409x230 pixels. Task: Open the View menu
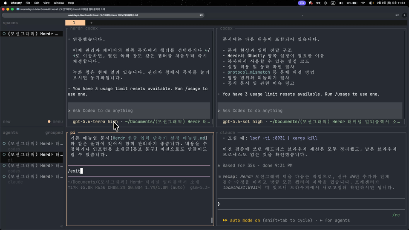[46, 3]
